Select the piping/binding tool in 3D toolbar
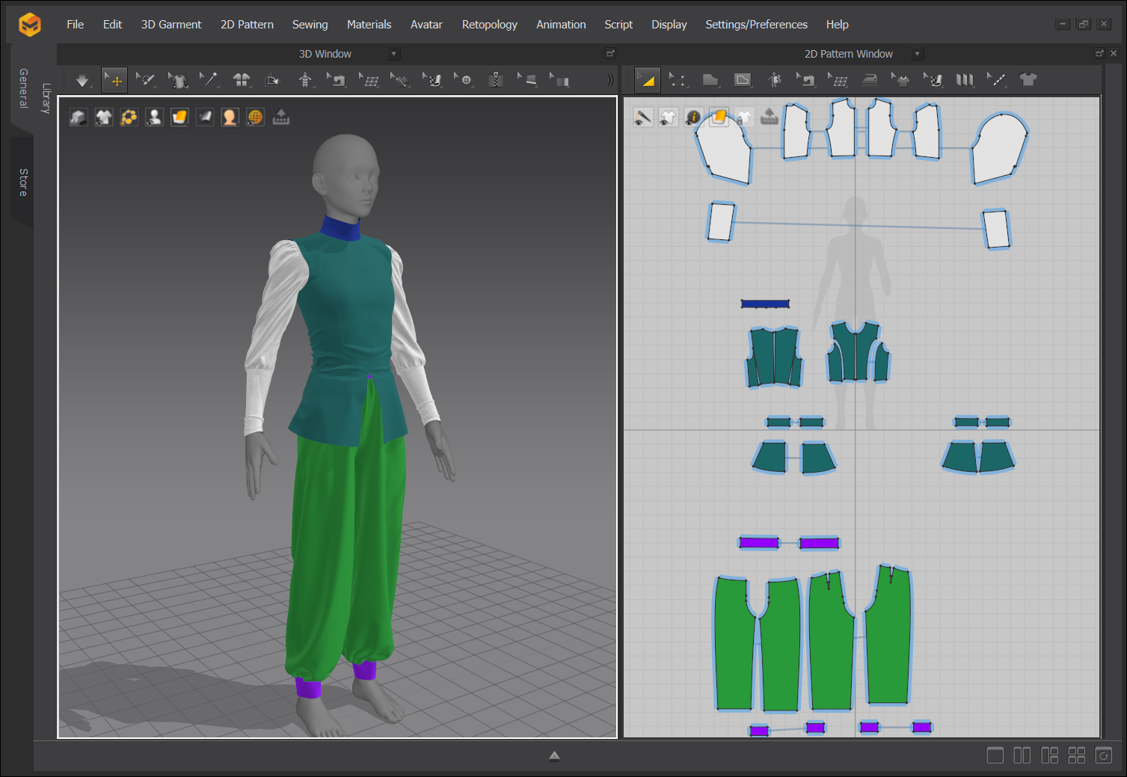The height and width of the screenshot is (777, 1127). [527, 80]
